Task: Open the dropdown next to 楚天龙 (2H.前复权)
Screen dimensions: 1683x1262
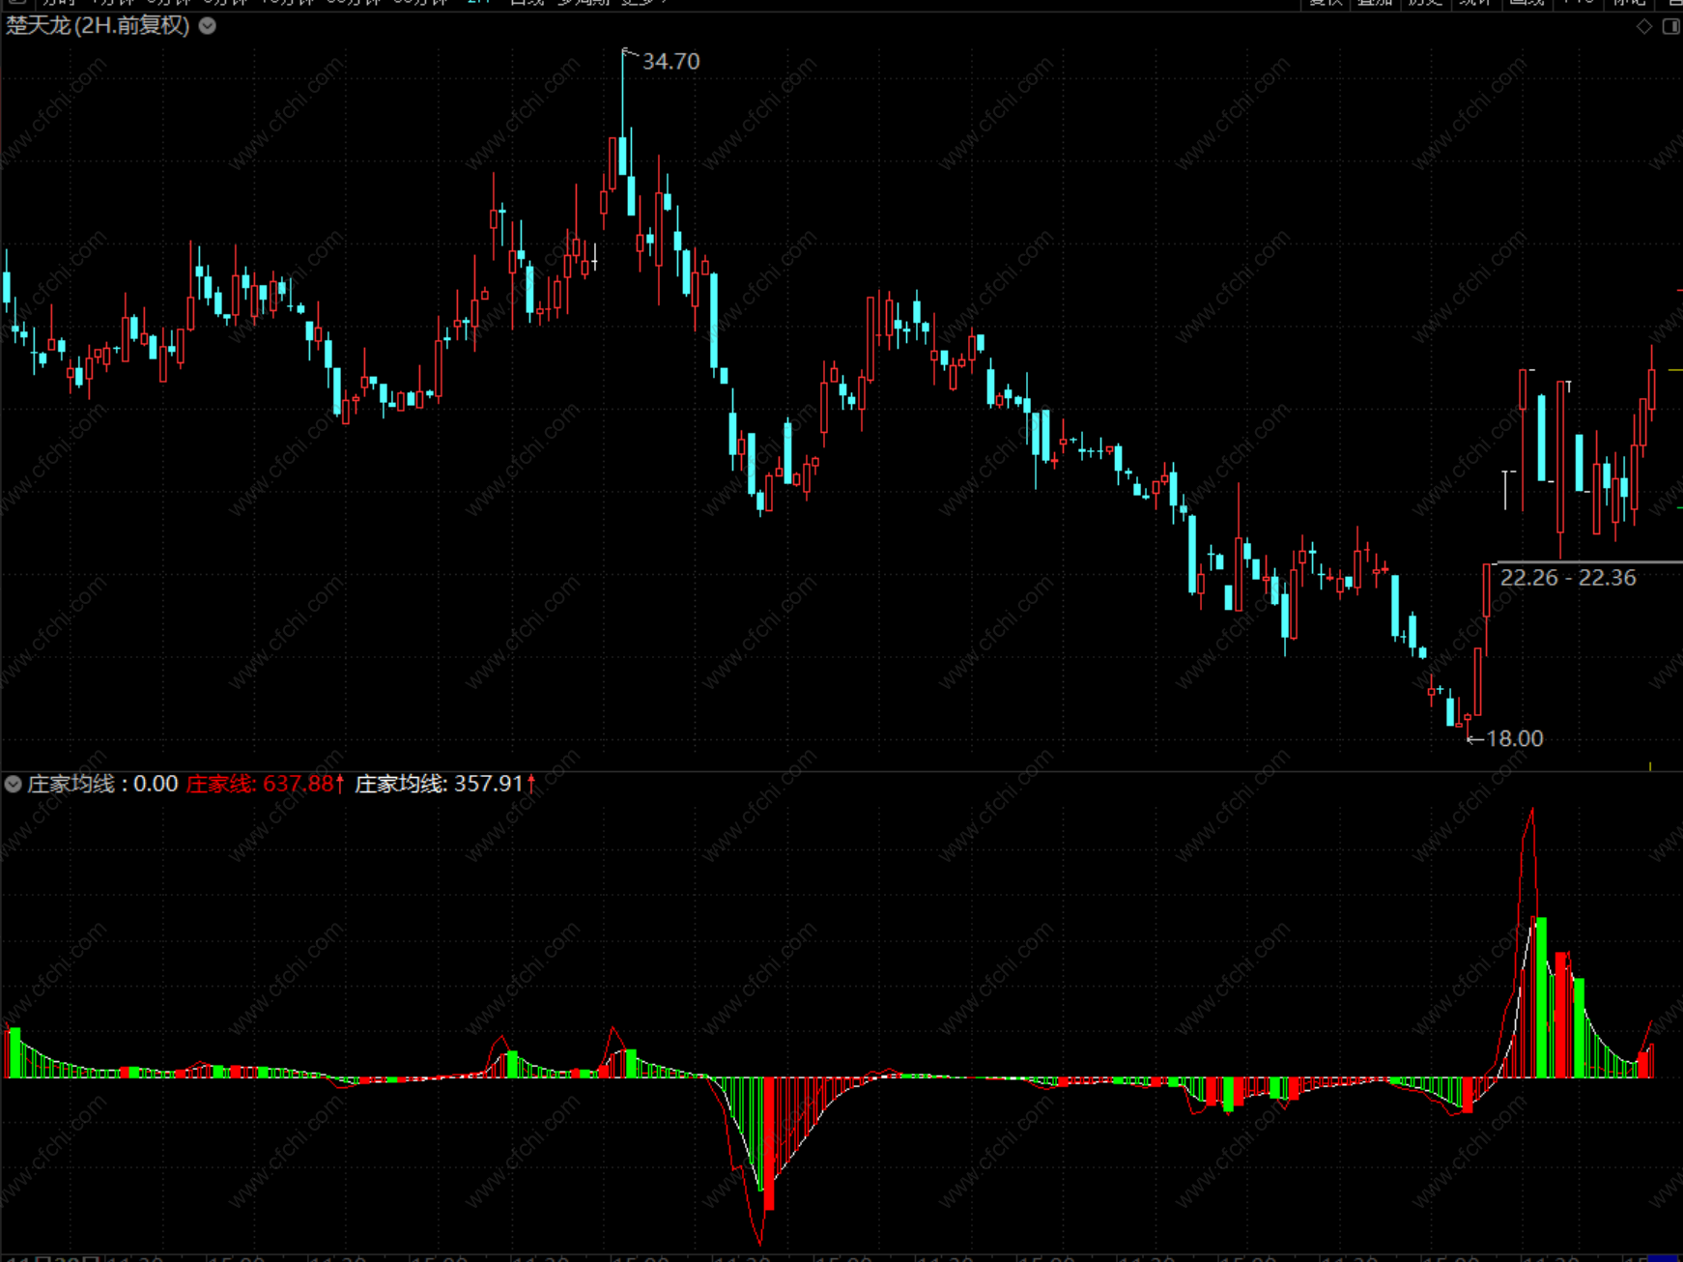Action: [208, 26]
